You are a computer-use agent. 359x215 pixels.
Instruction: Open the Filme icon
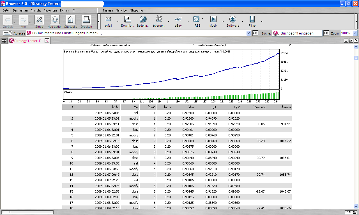[x=252, y=19]
